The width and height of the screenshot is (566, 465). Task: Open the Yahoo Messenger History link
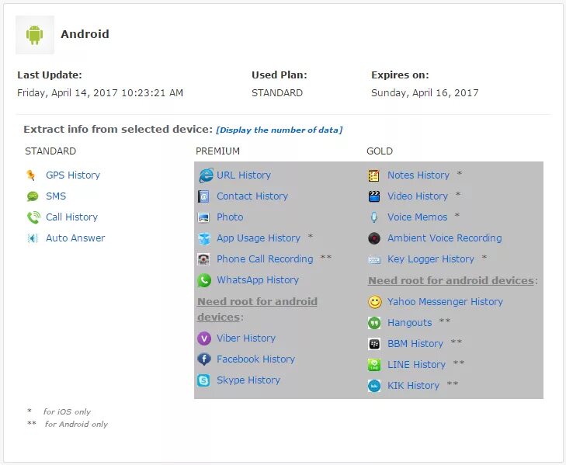tap(445, 301)
